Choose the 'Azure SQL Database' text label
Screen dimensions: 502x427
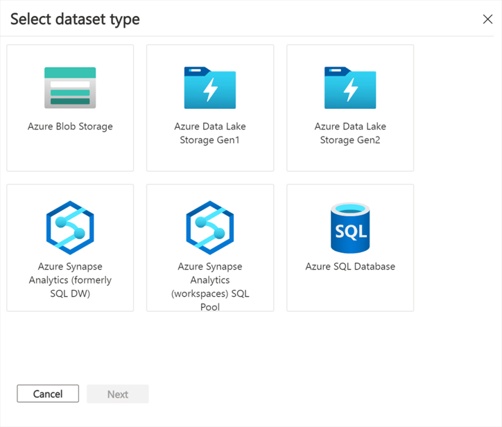350,267
